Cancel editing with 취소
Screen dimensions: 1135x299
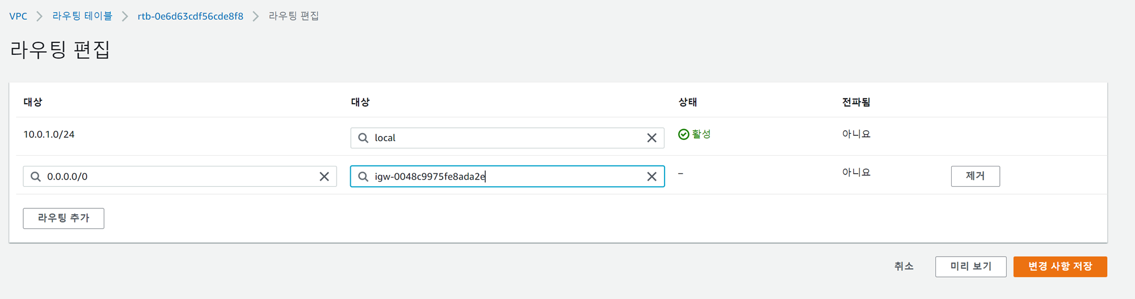click(x=903, y=266)
